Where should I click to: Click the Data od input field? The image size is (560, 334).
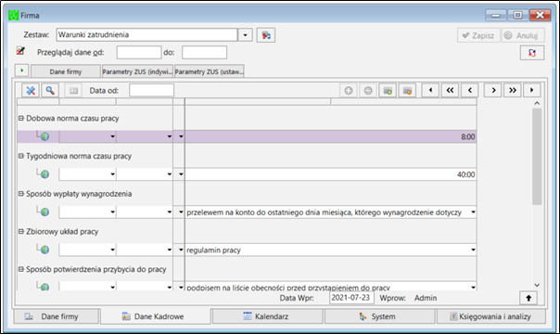(151, 90)
